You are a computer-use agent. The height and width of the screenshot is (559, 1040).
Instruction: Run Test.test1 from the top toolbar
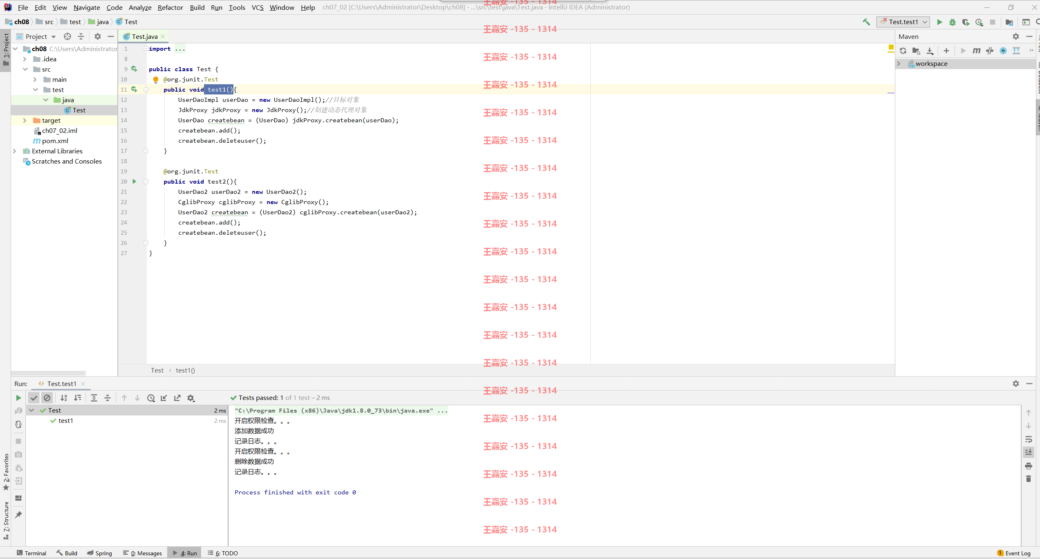[939, 22]
